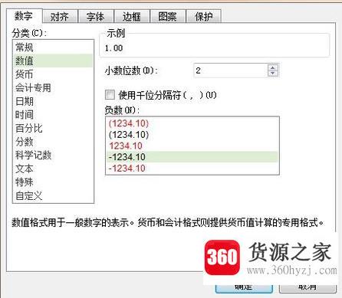
Task: Choose the 会计专用 category
Action: 53,88
